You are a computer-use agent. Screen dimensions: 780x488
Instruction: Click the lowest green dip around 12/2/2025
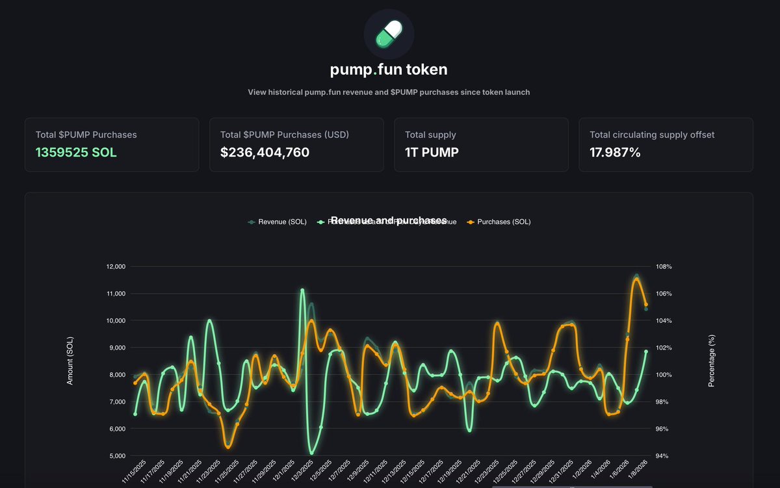point(311,454)
